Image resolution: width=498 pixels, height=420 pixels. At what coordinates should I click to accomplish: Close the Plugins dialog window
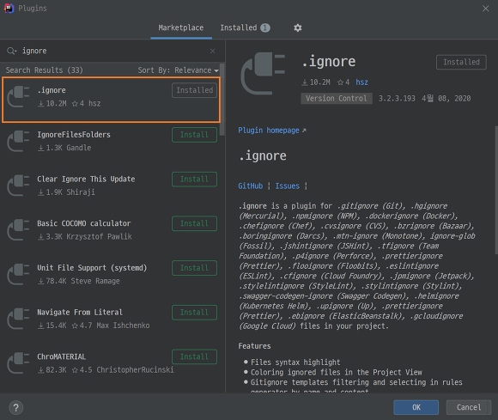pyautogui.click(x=486, y=9)
